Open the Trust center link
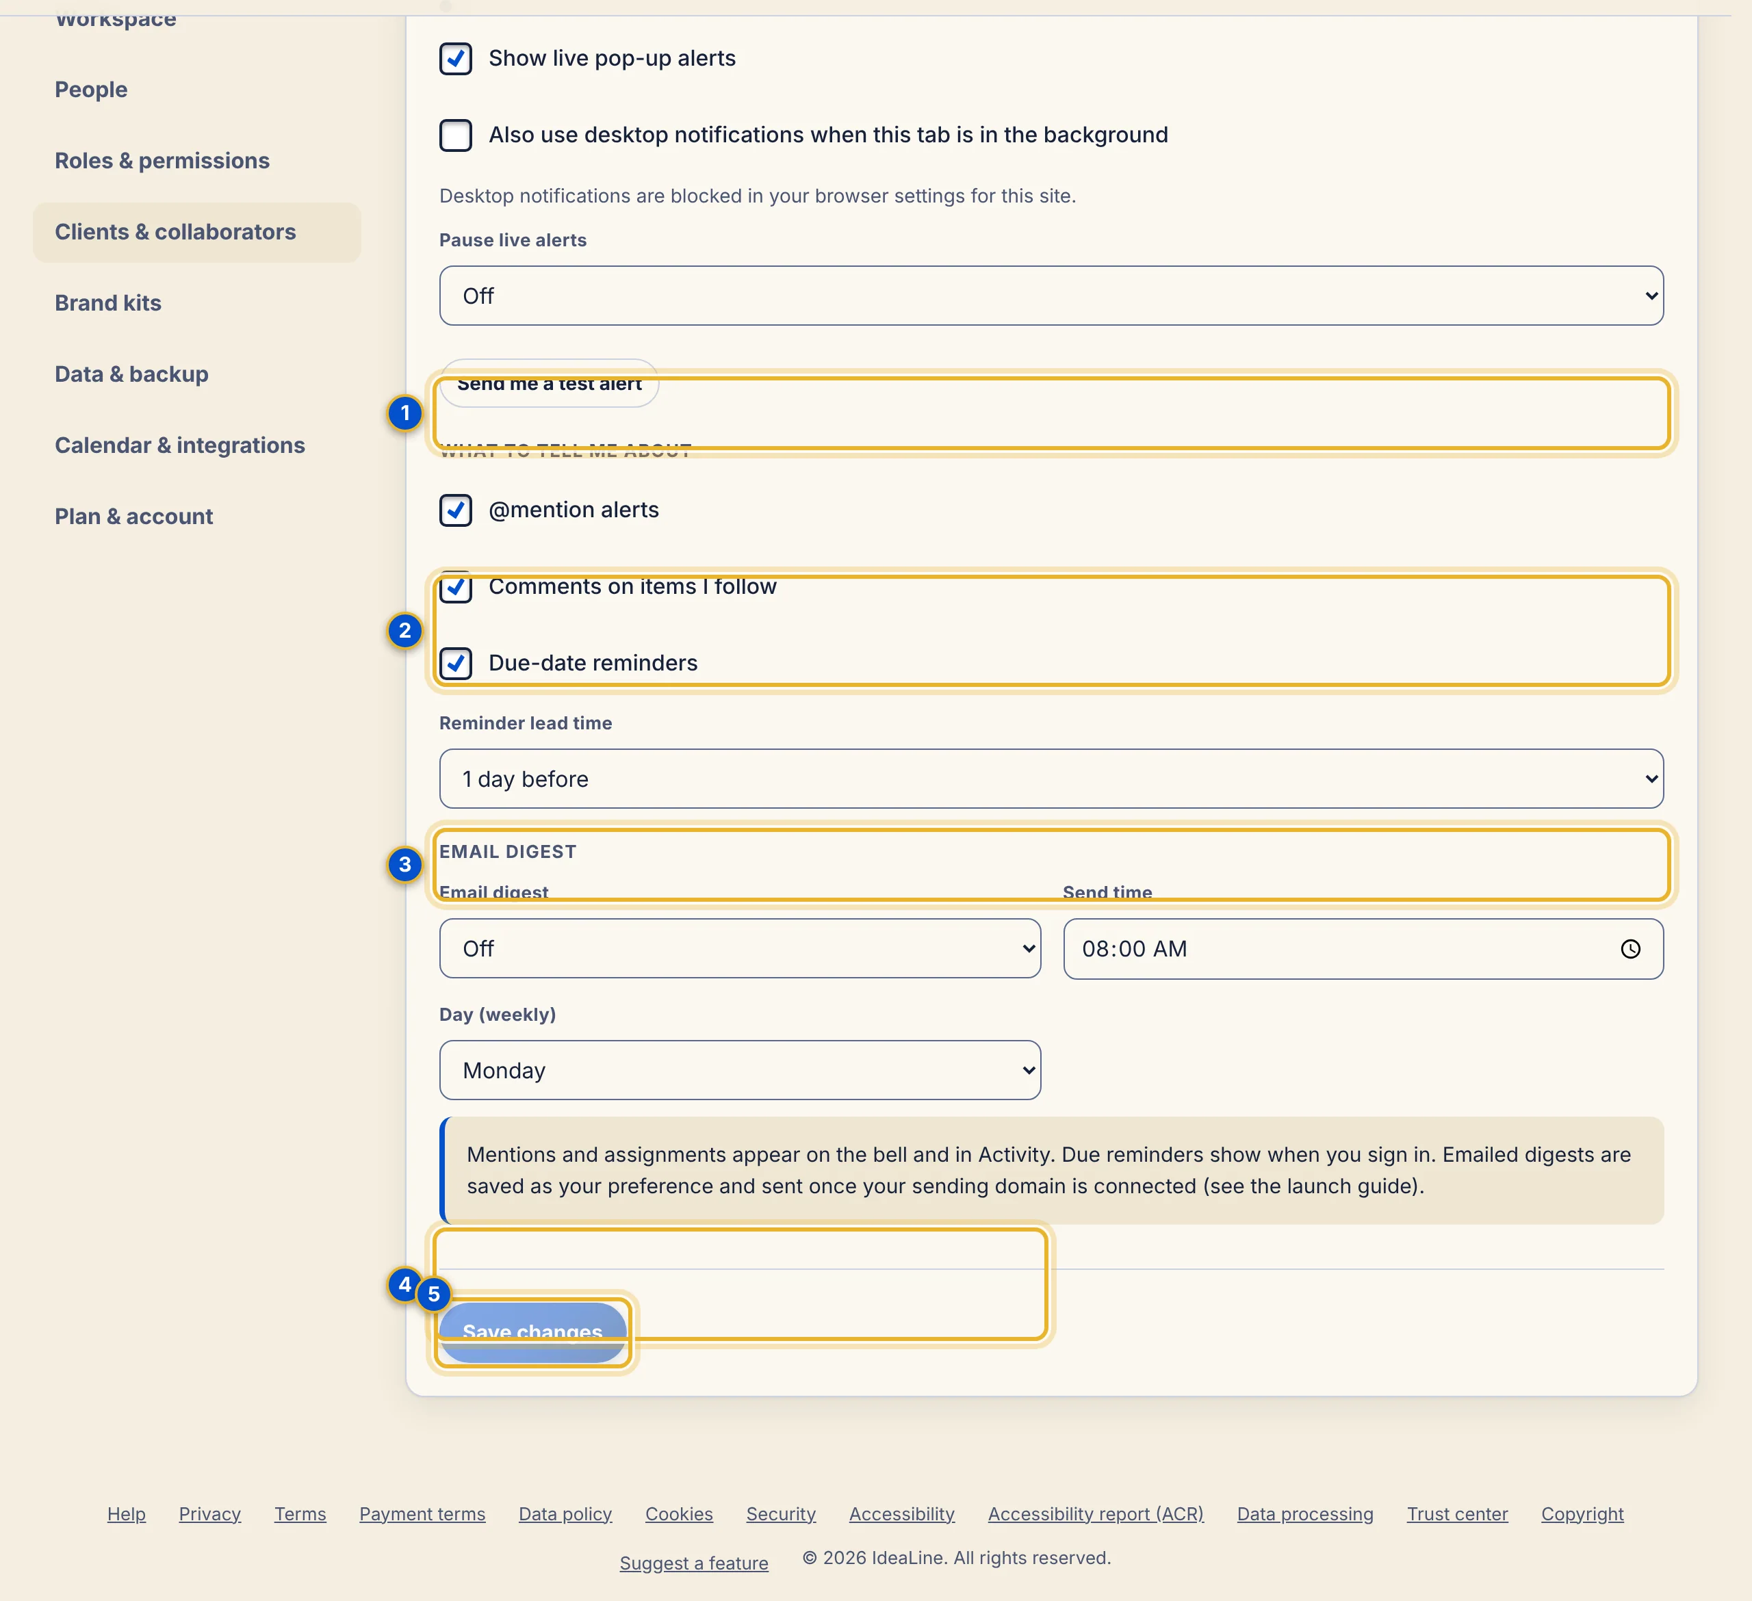1752x1601 pixels. [x=1458, y=1514]
